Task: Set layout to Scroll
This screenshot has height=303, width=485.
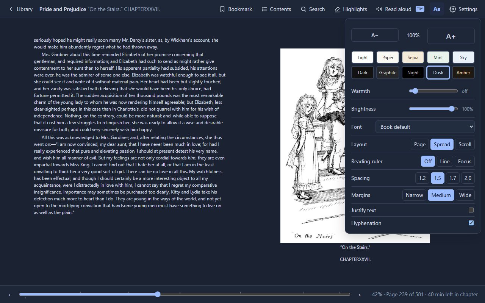Action: [x=465, y=144]
